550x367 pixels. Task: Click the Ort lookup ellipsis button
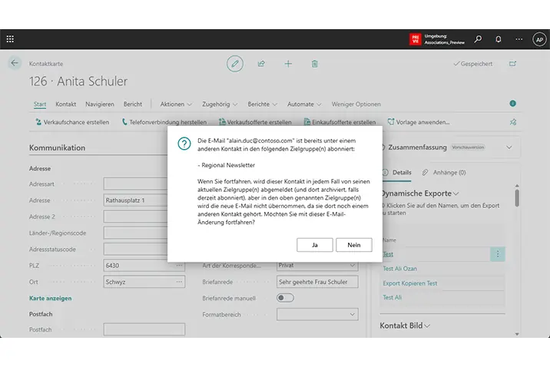coord(179,282)
